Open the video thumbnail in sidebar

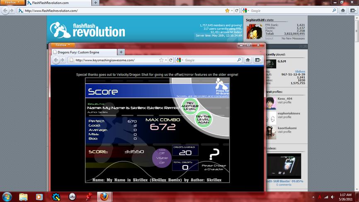[284, 166]
